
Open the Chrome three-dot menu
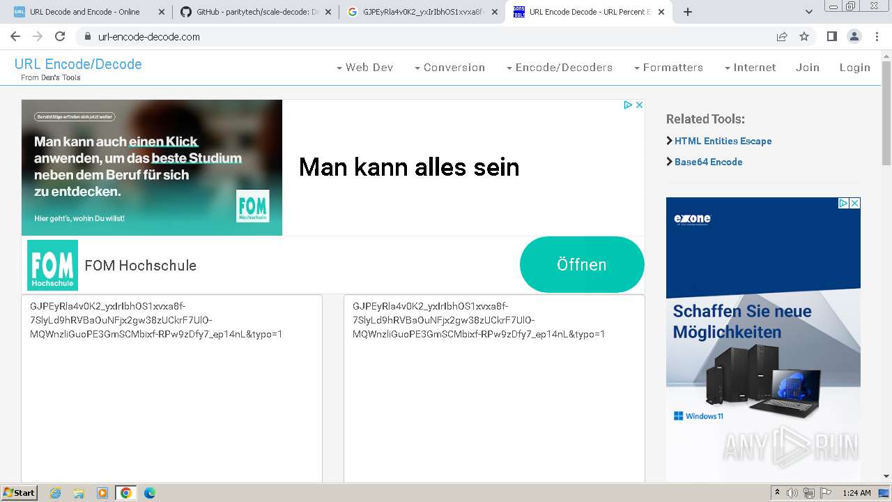pos(877,36)
